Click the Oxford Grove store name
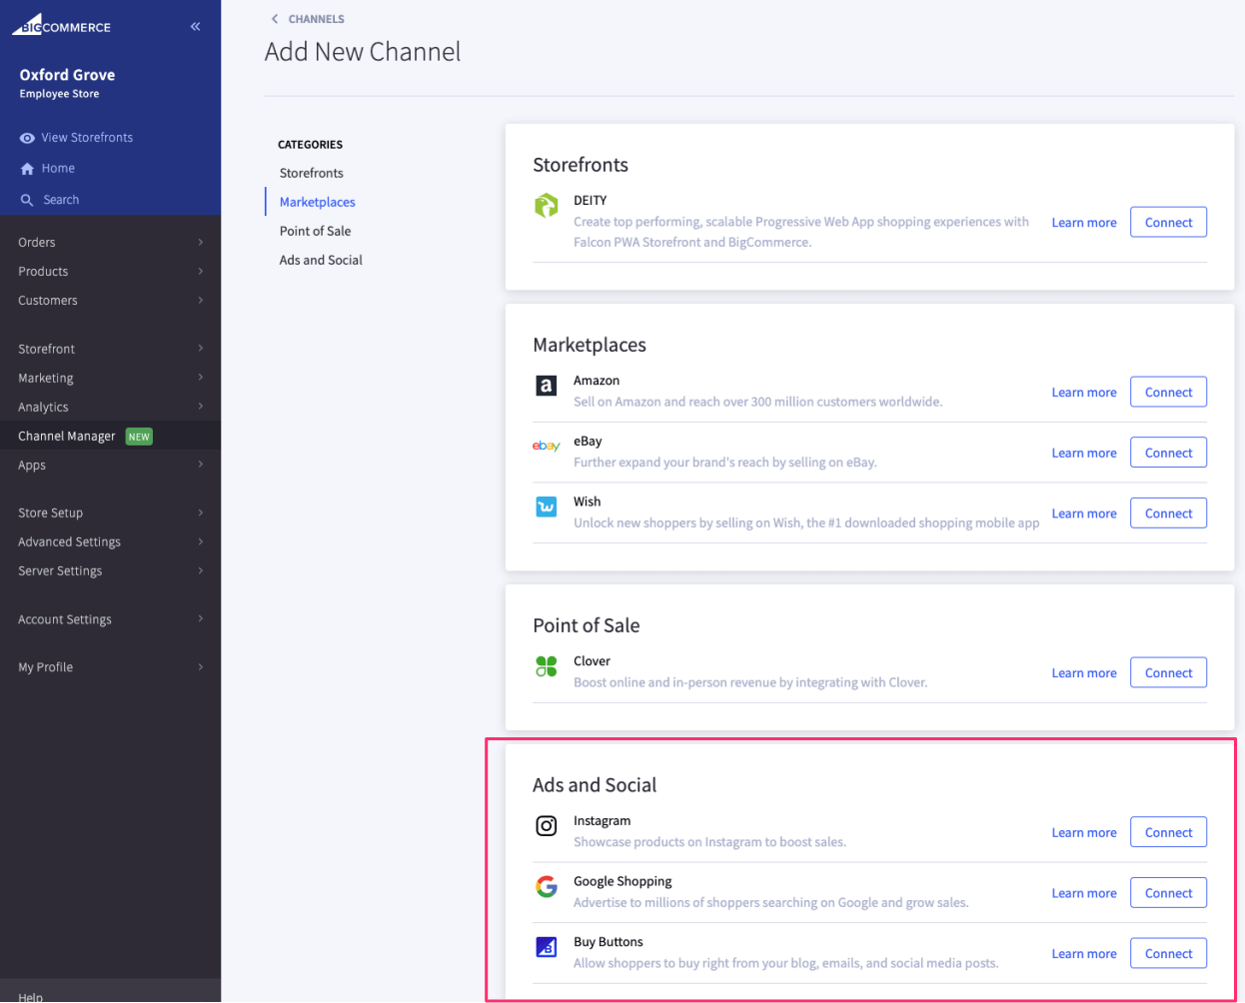Viewport: 1245px width, 1003px height. [67, 75]
